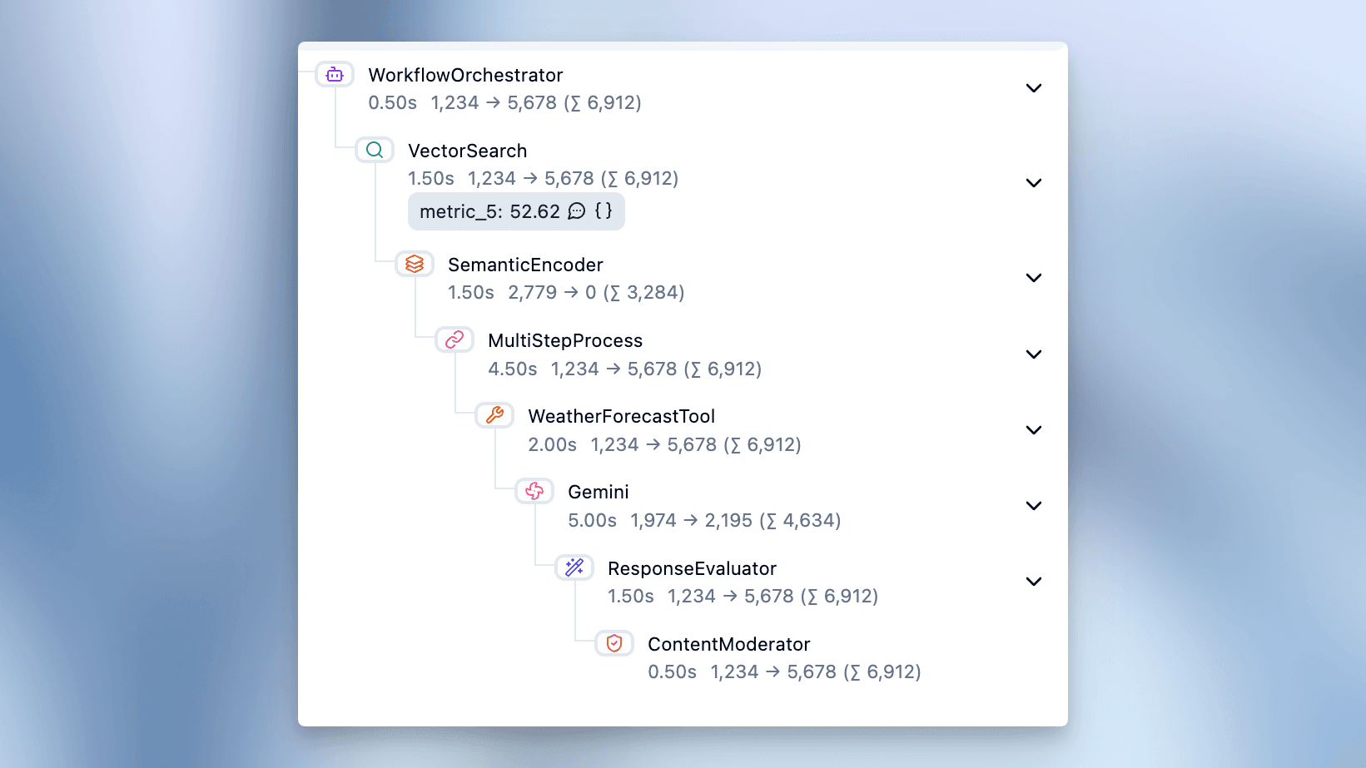Select the ResponseEvaluator magic wand icon
The width and height of the screenshot is (1366, 768).
[x=574, y=567]
